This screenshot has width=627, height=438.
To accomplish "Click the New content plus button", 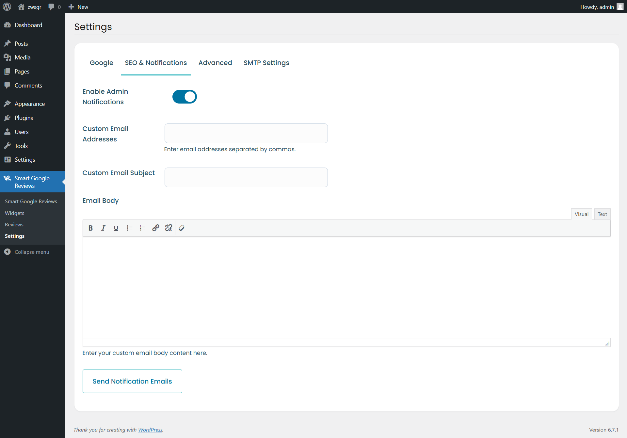I will [x=78, y=7].
